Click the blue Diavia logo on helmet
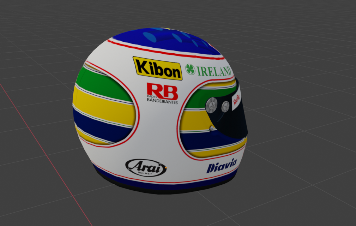Screen dimensions: 356x226 click(222, 166)
